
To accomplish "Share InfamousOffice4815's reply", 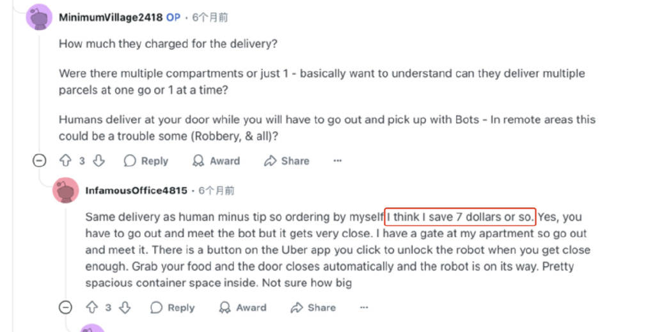I will coord(313,308).
